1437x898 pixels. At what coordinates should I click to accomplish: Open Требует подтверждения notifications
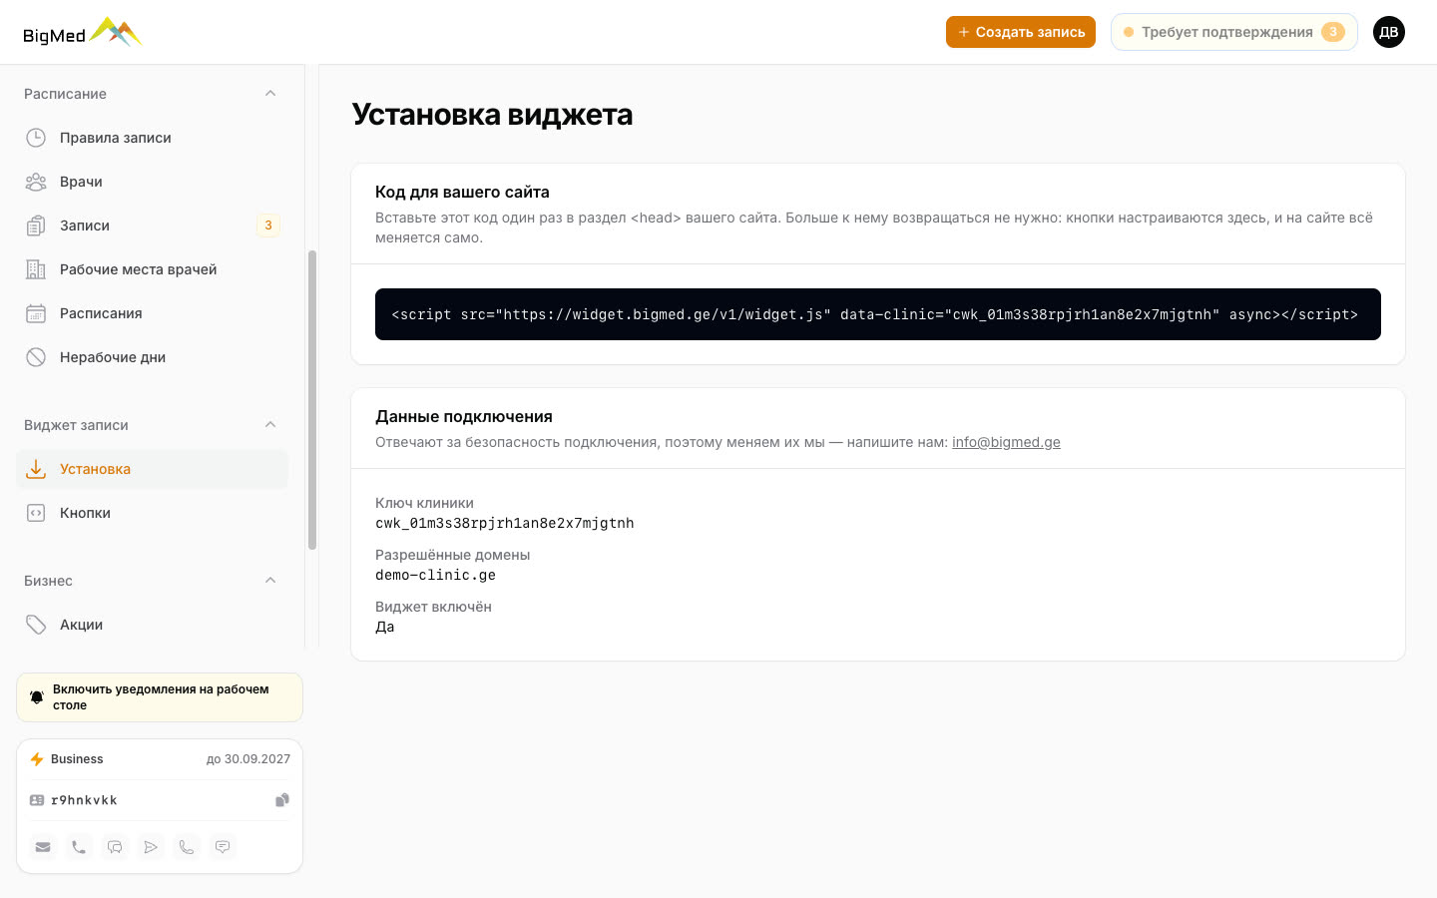click(x=1234, y=32)
